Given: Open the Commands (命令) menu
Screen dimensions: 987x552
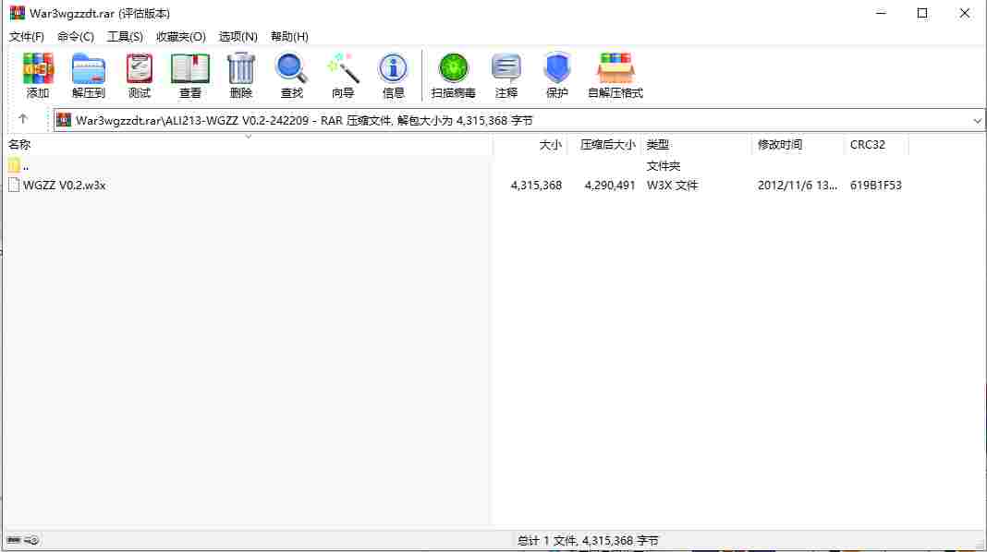Looking at the screenshot, I should [x=76, y=37].
